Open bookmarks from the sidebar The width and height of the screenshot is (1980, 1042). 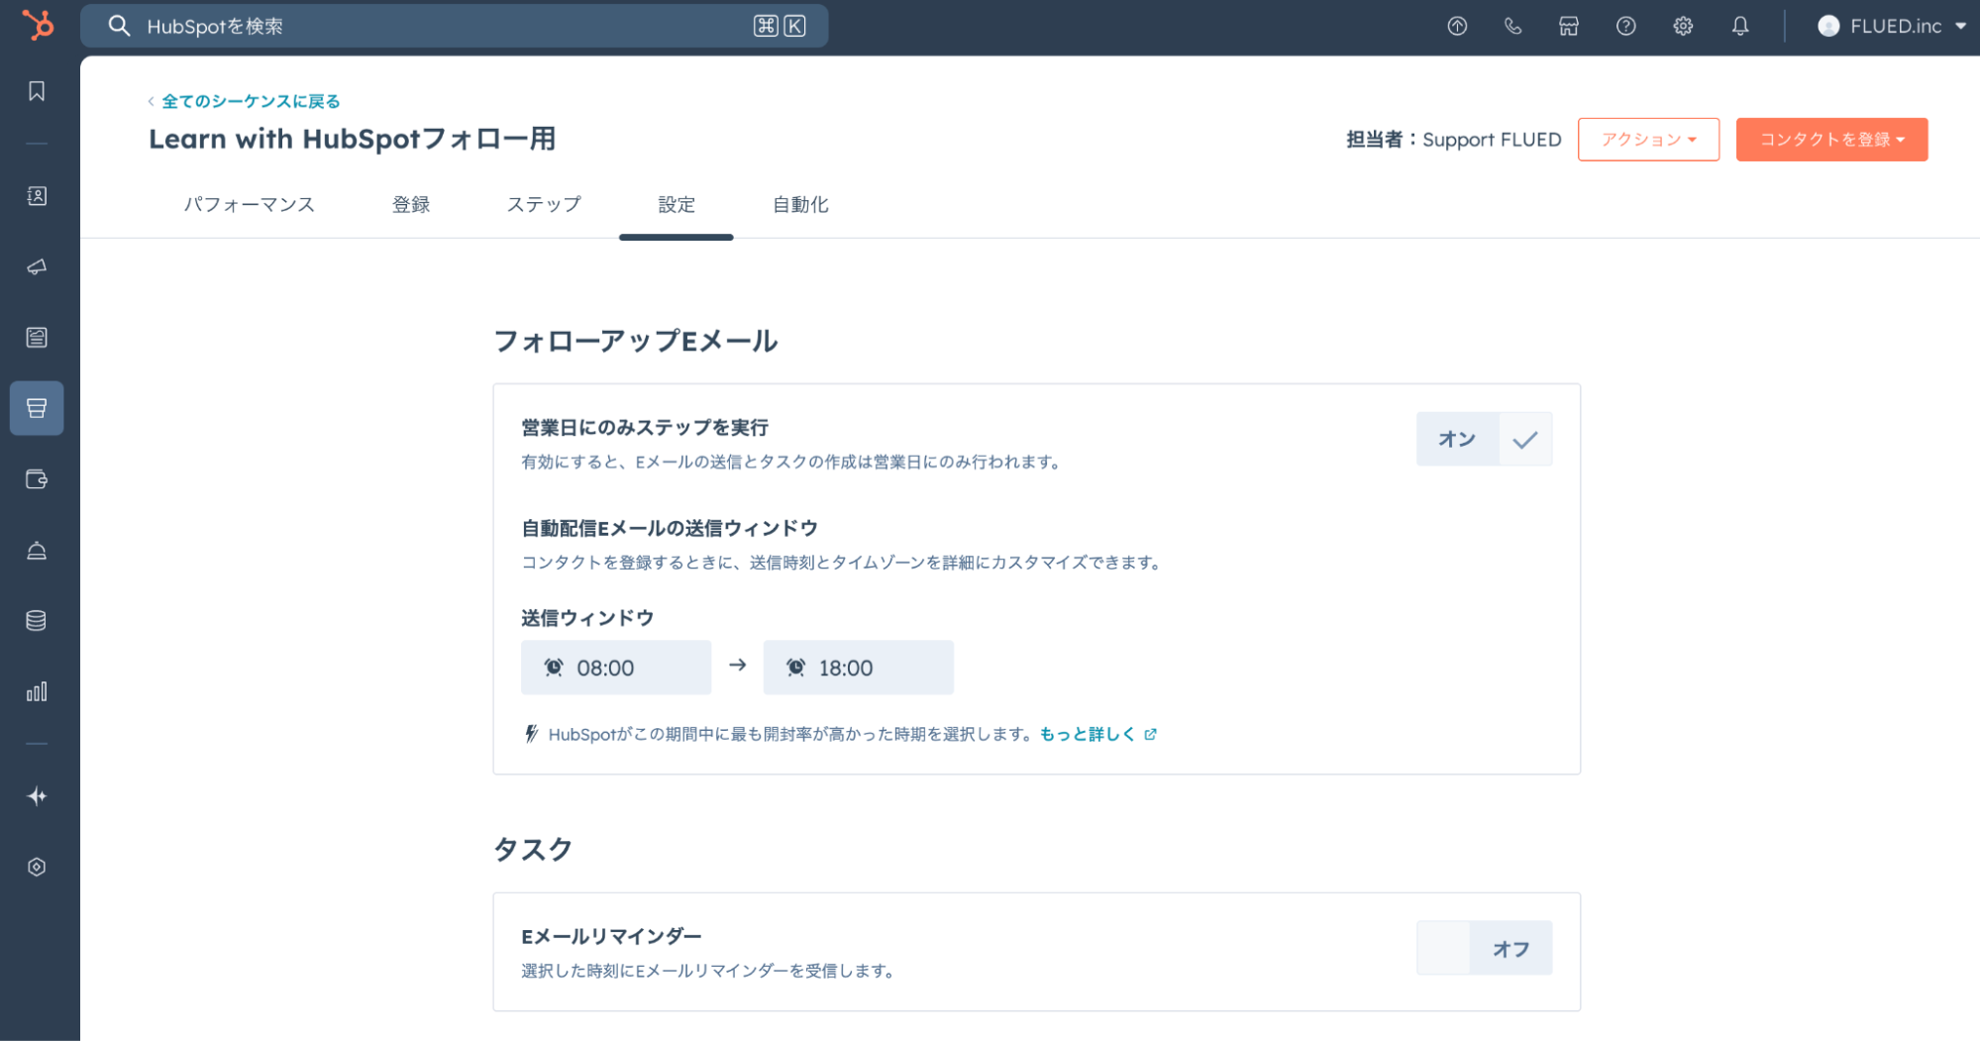[x=37, y=91]
